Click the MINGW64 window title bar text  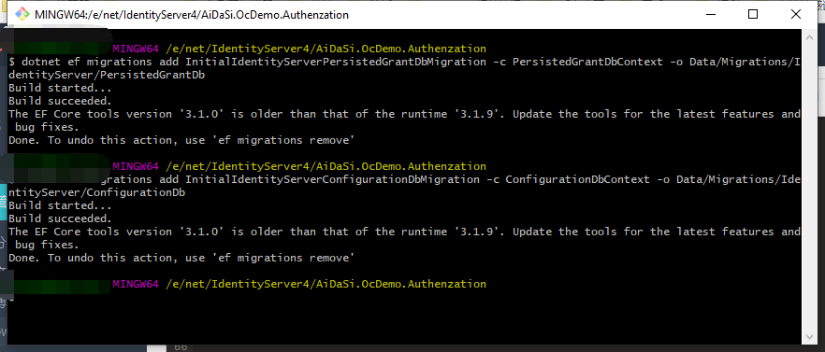(192, 15)
